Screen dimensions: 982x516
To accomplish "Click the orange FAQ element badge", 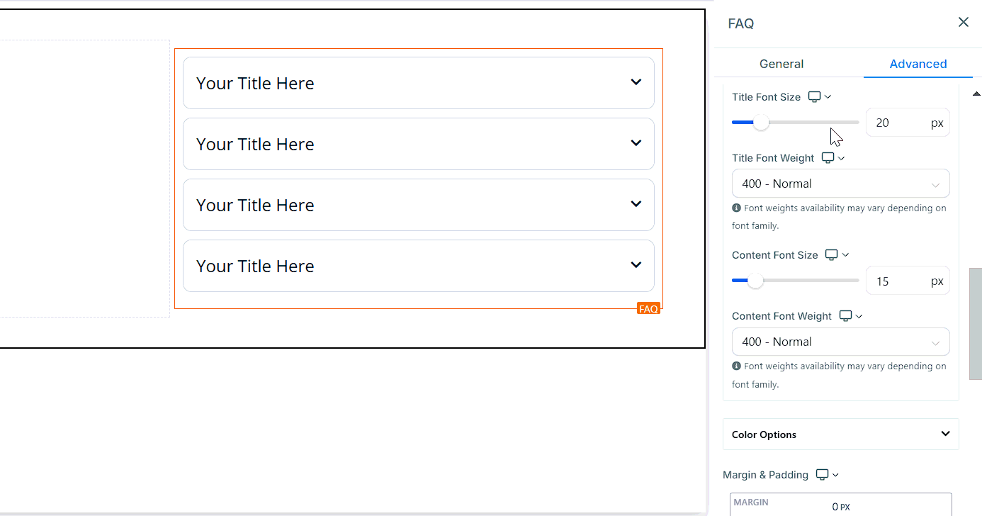I will (648, 308).
